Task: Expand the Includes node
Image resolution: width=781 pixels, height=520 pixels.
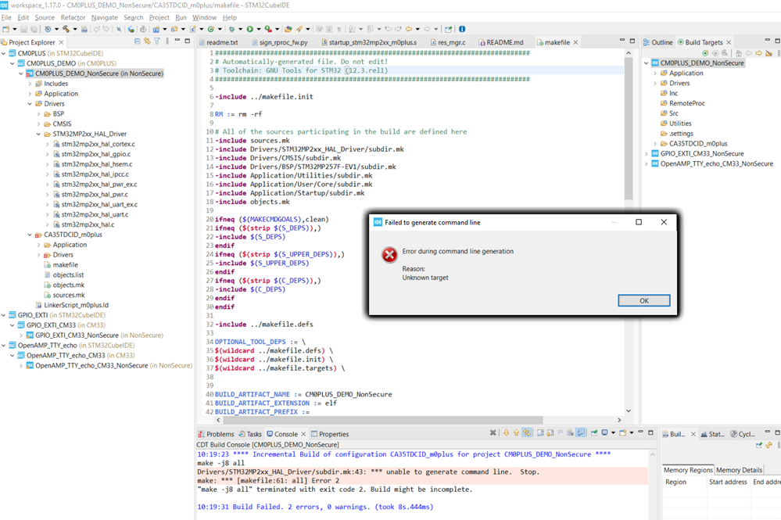Action: 30,84
